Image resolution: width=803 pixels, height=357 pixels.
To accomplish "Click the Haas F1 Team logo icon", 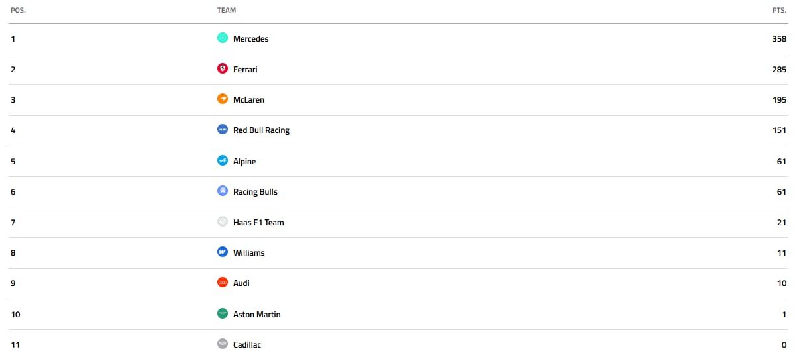I will pyautogui.click(x=223, y=222).
